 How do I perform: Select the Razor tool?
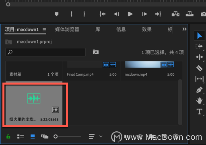pyautogui.click(x=199, y=68)
